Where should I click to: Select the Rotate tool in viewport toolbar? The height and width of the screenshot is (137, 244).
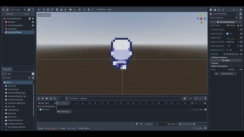tap(48, 10)
